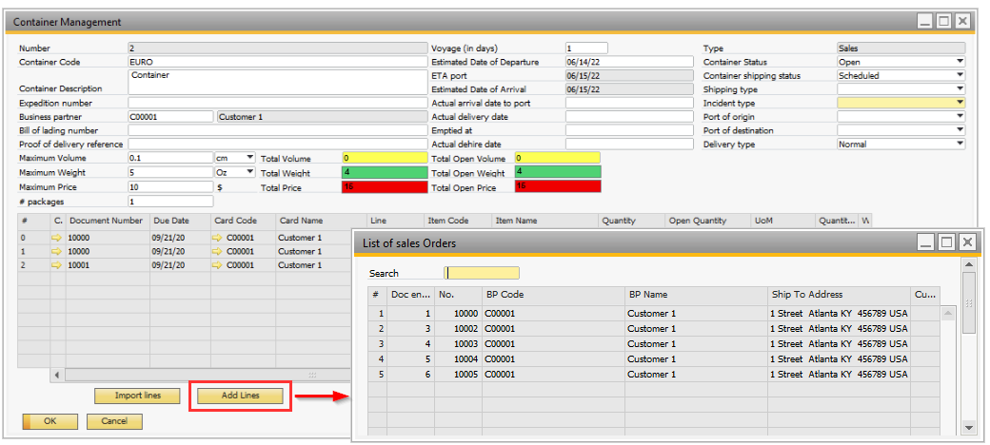The width and height of the screenshot is (990, 445).
Task: Click the yellow Total Open Volume field
Action: 558,158
